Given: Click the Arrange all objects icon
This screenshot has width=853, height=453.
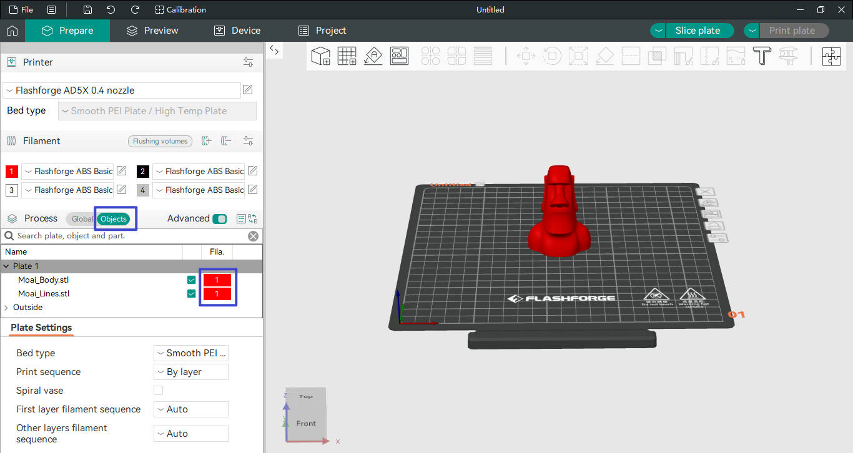Looking at the screenshot, I should point(400,56).
